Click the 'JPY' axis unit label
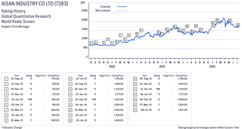The width and height of the screenshot is (242, 129). (x=83, y=3)
